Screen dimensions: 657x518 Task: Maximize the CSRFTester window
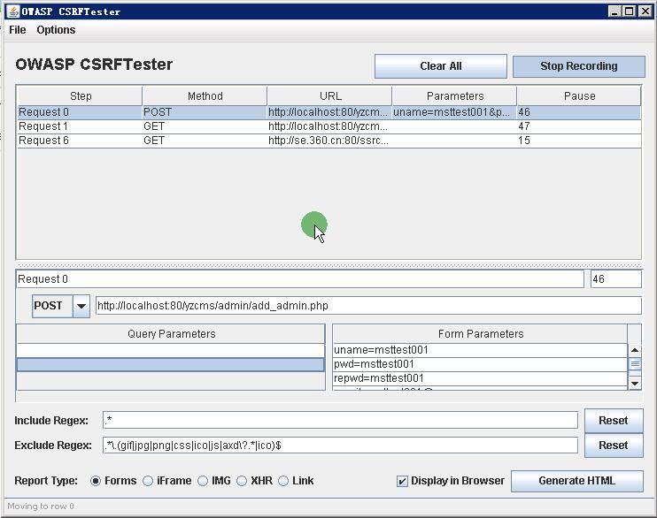(x=630, y=11)
